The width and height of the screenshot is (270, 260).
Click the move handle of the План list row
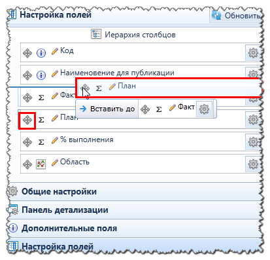coord(27,120)
